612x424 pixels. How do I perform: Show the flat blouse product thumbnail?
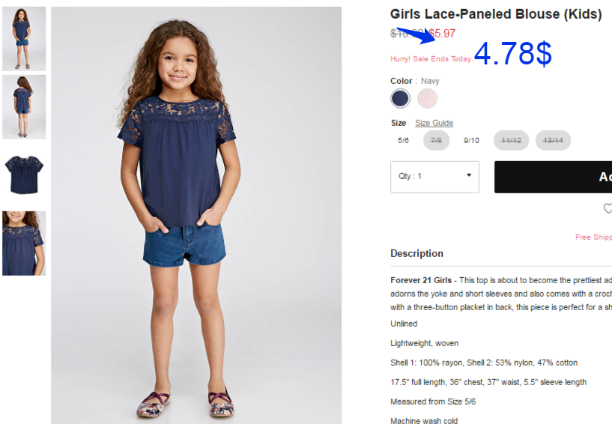pos(24,175)
